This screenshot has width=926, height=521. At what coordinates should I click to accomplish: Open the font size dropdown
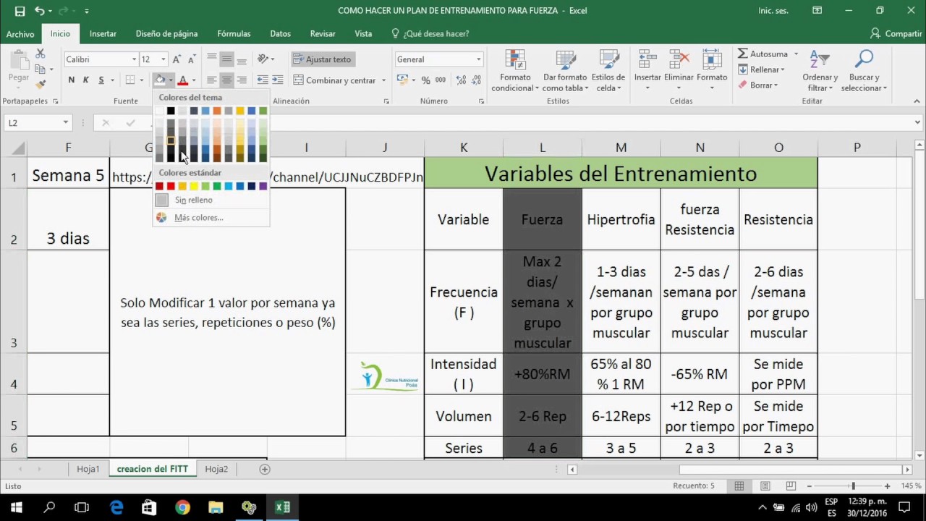(x=163, y=59)
